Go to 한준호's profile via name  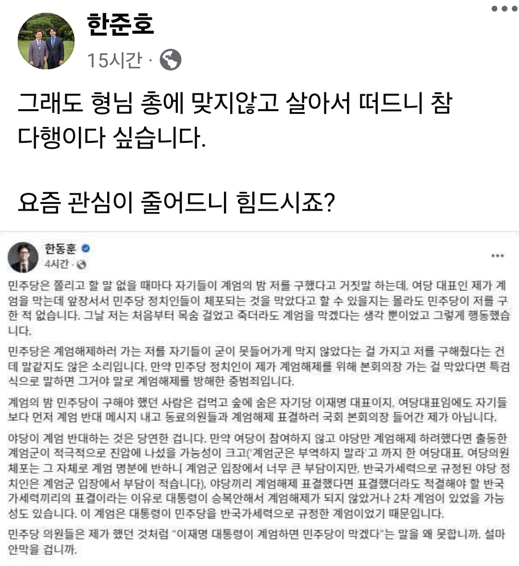[x=120, y=24]
